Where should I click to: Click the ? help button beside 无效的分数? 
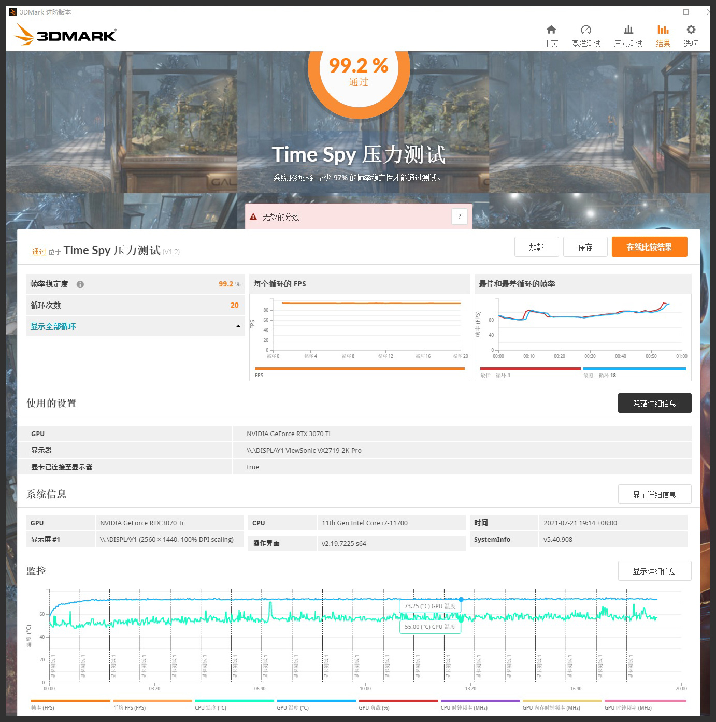460,216
